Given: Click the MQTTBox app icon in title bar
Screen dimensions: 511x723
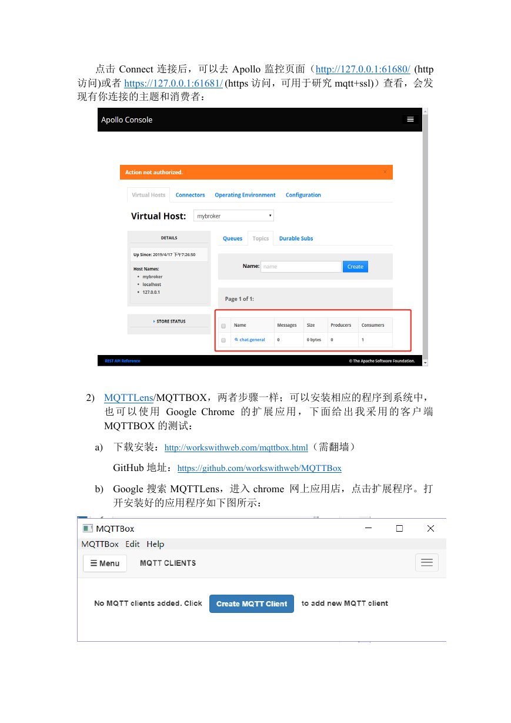Looking at the screenshot, I should tap(88, 529).
